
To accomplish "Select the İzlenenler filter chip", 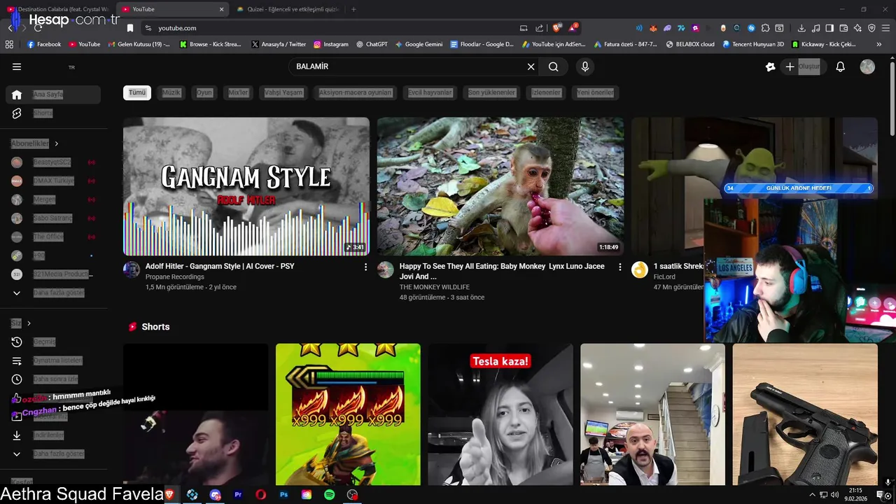I will [546, 92].
